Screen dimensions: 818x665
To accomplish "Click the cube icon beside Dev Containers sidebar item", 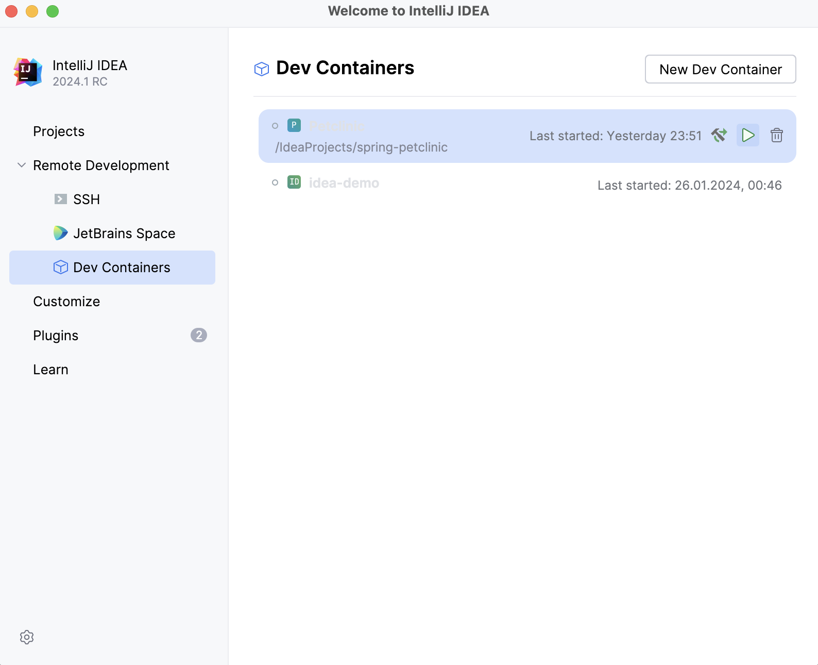I will [x=61, y=267].
